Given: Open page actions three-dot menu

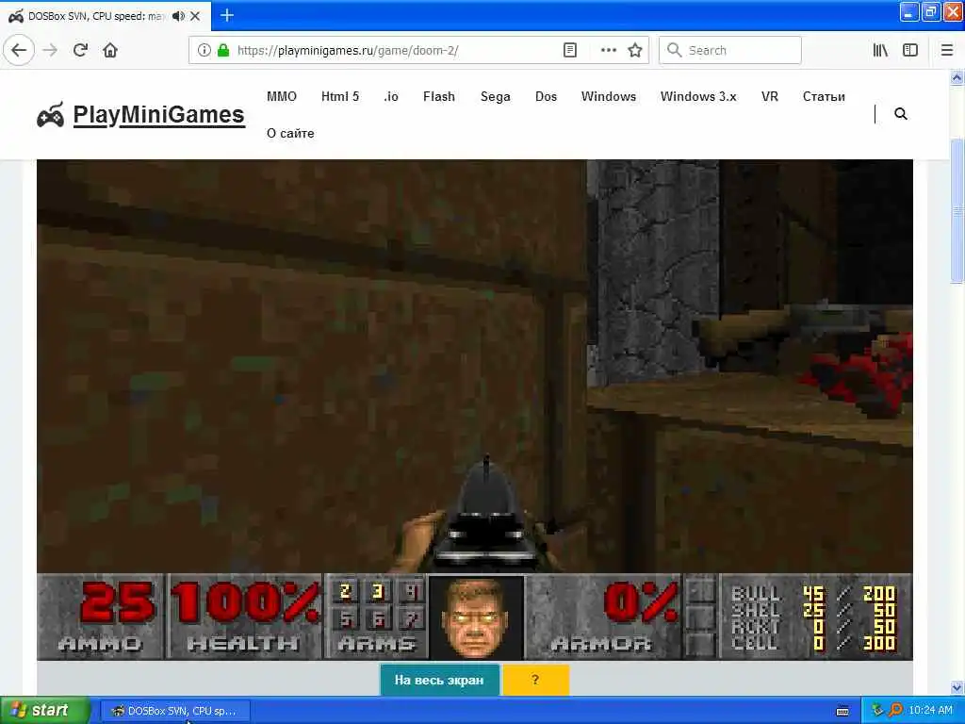Looking at the screenshot, I should 608,50.
